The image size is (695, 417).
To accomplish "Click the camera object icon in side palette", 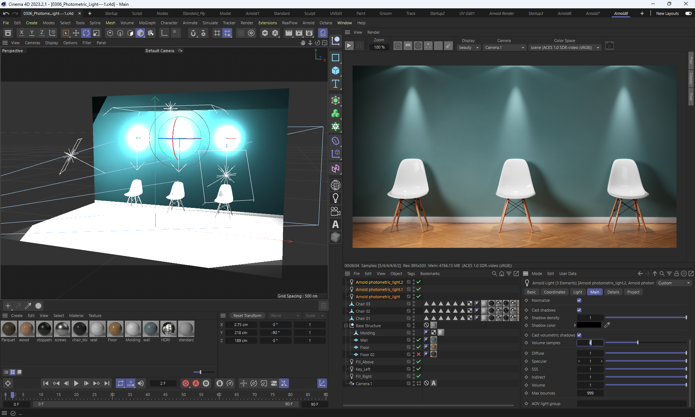I will pos(336,211).
